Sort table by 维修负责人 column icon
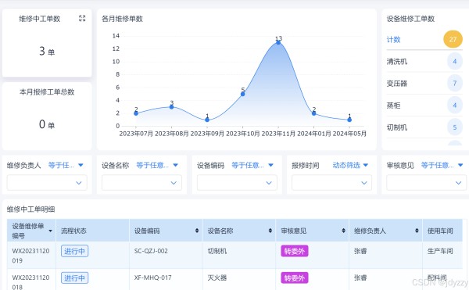 pyautogui.click(x=417, y=231)
